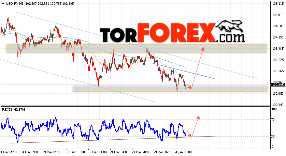The image size is (286, 156).
Task: Click the 11 Dec 18:00 time label
Action: coord(75,152)
